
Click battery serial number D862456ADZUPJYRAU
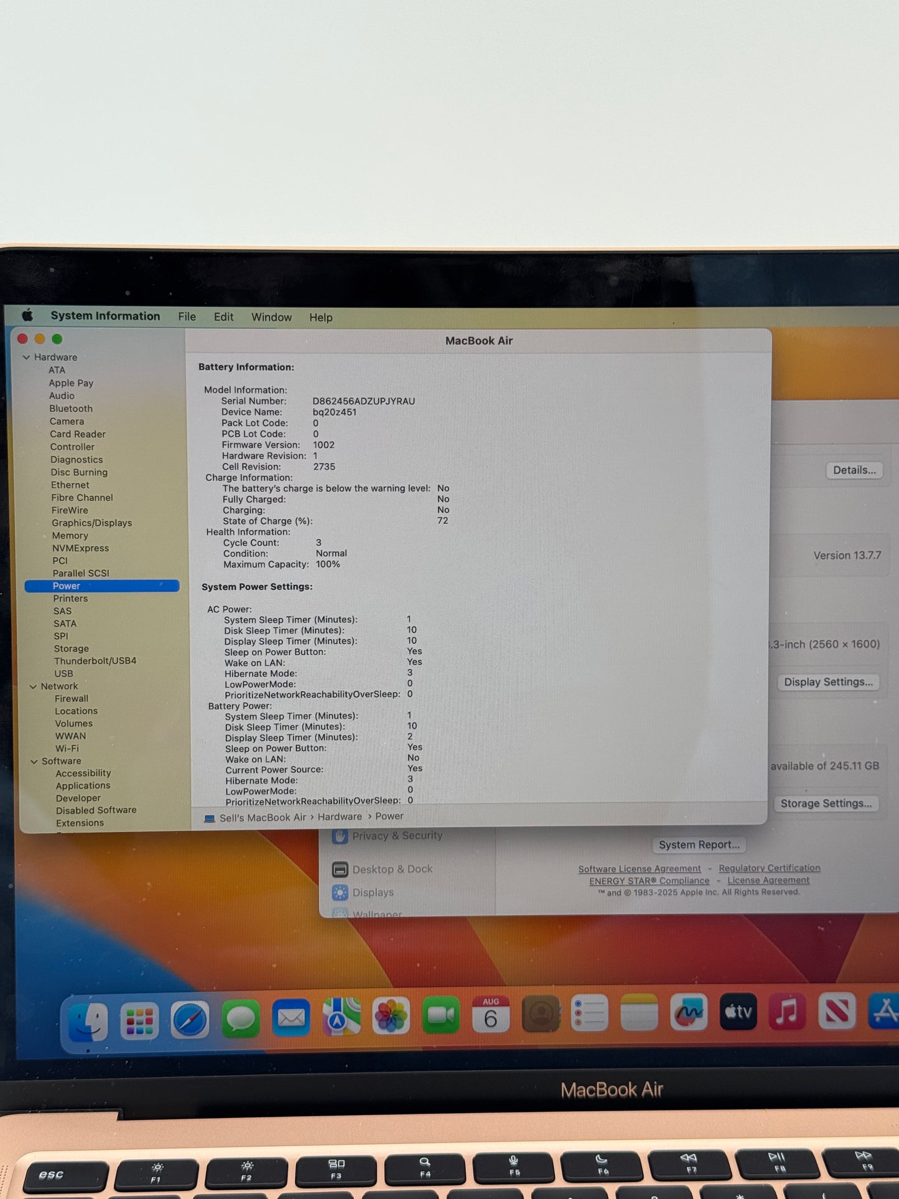(363, 401)
